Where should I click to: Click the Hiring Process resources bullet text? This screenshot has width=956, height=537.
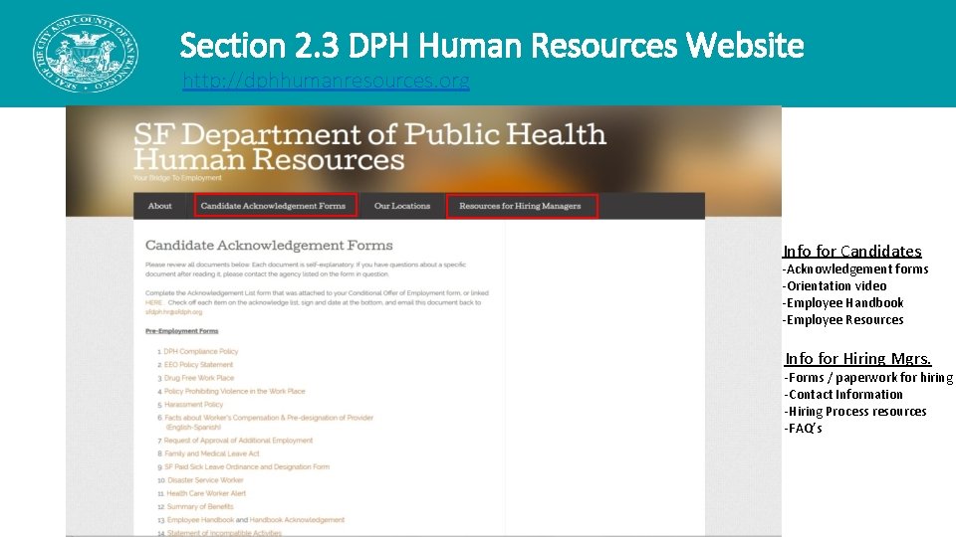coord(857,412)
